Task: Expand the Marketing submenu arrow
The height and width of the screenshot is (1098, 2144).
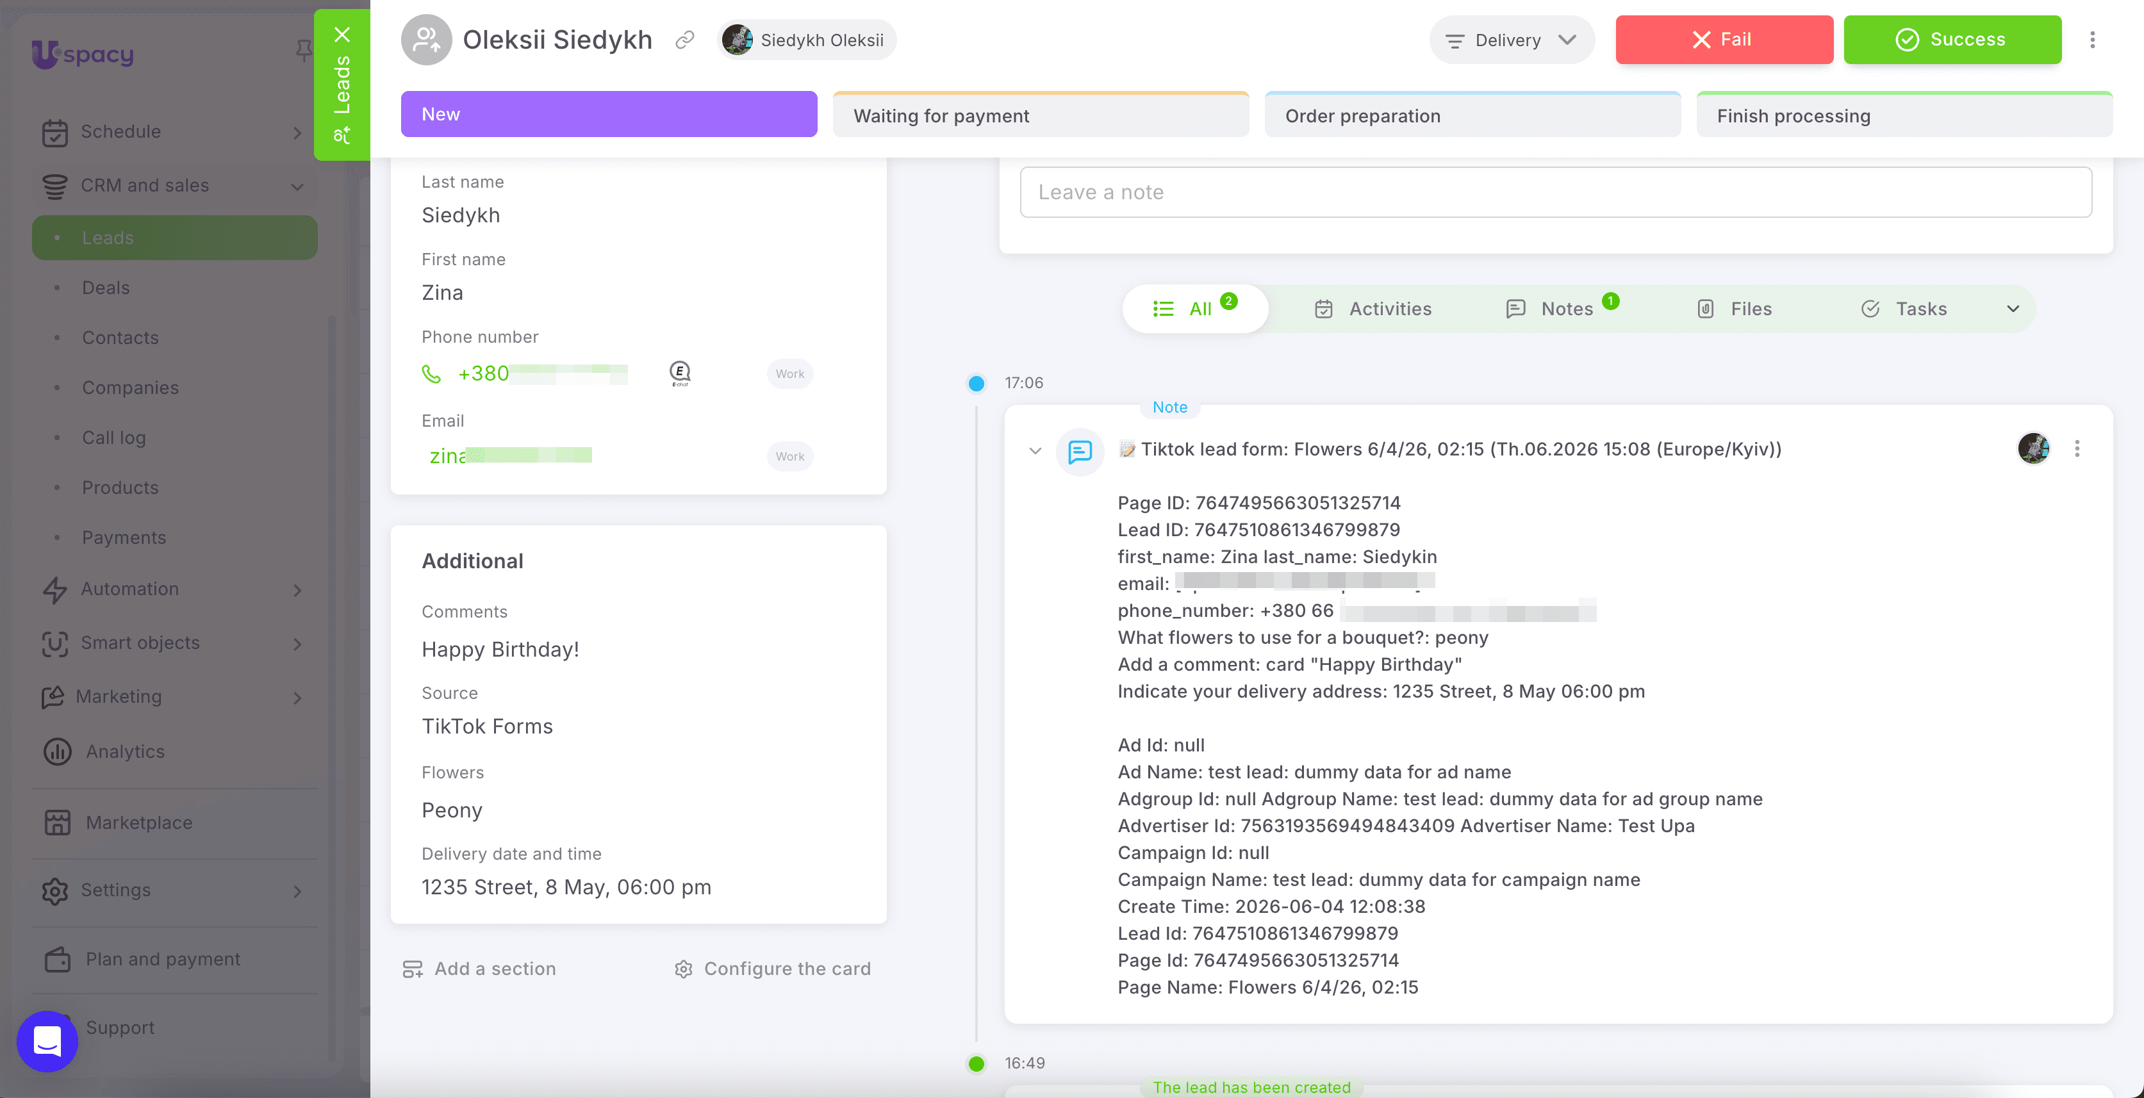Action: point(298,698)
